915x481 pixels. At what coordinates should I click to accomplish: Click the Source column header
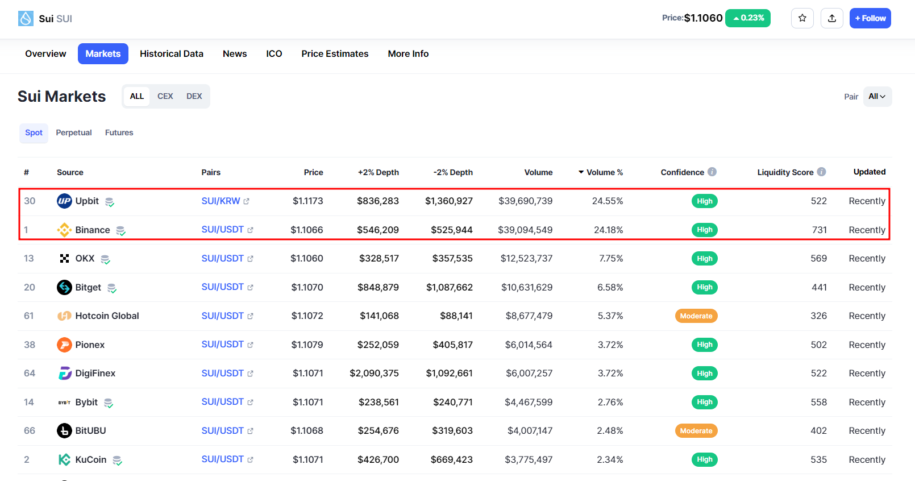pyautogui.click(x=70, y=172)
